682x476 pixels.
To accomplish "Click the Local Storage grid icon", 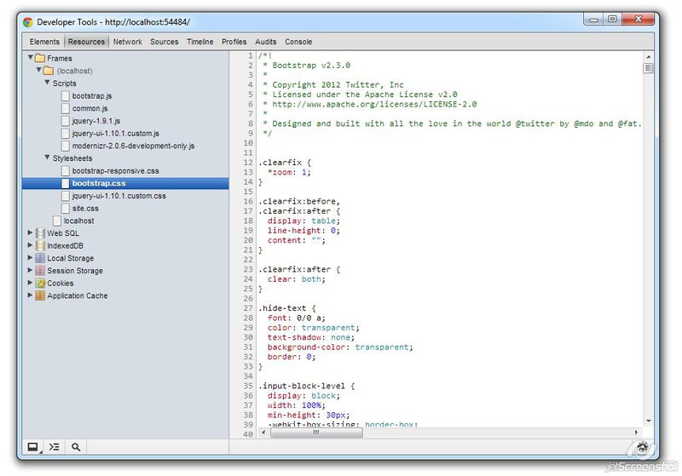I will click(x=40, y=258).
